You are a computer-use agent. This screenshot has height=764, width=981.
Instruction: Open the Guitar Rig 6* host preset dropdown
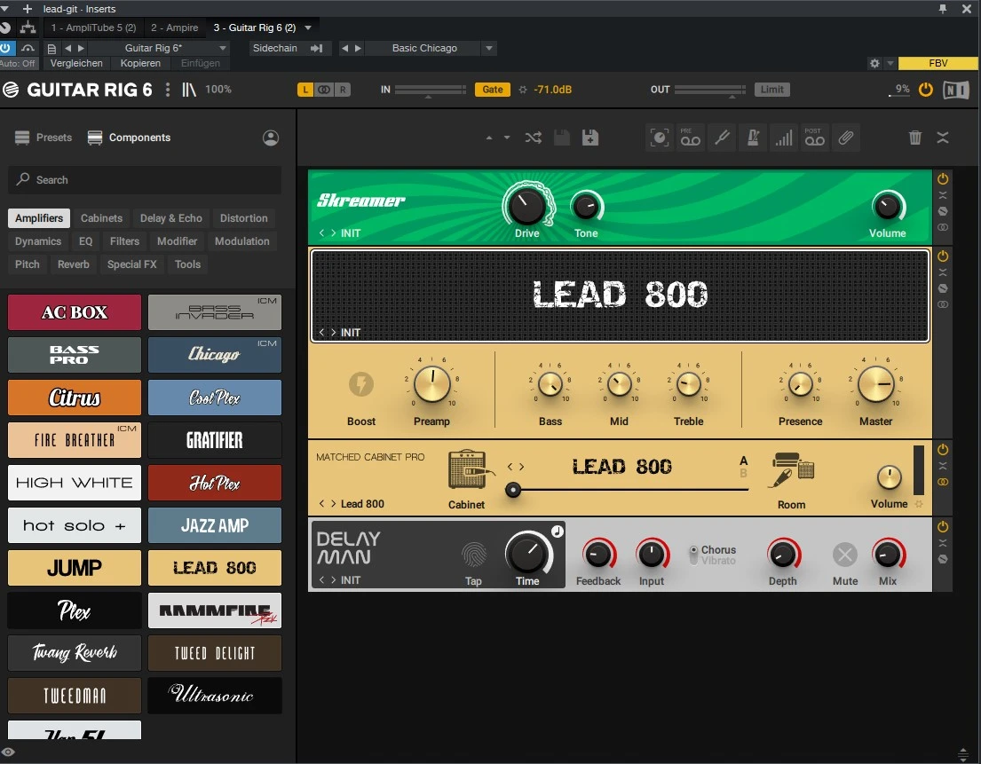223,48
